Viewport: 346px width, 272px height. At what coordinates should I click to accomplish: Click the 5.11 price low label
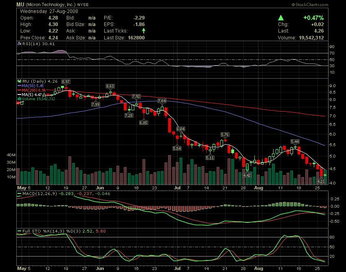point(210,158)
